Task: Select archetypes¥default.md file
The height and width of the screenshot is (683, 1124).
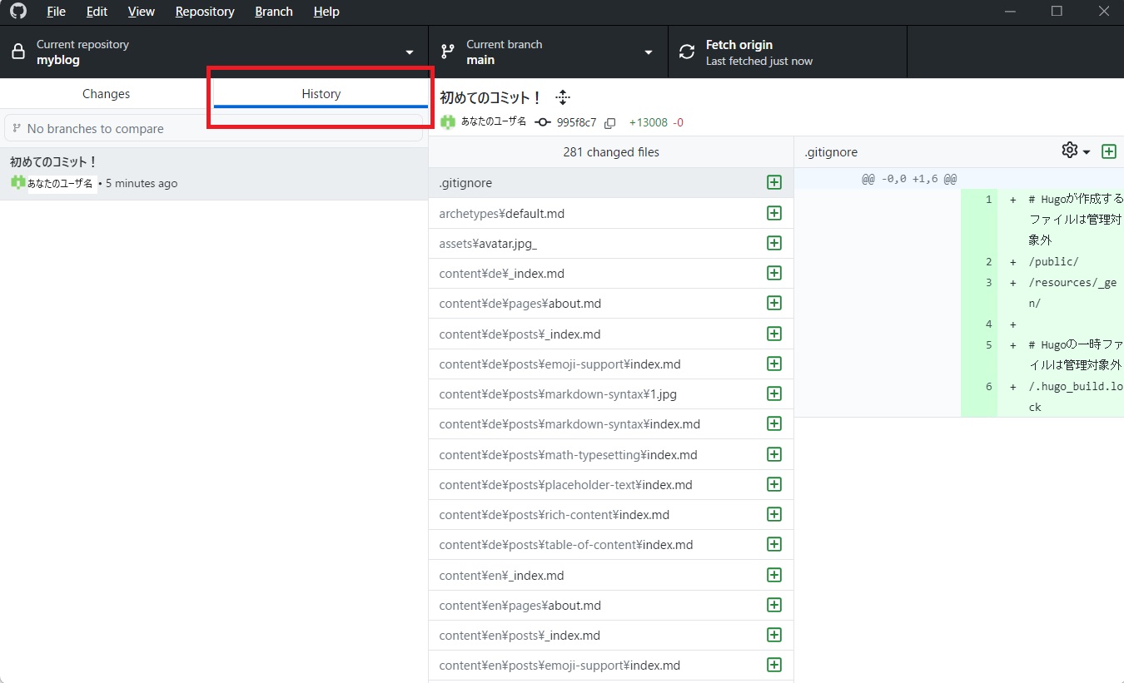Action: (611, 214)
